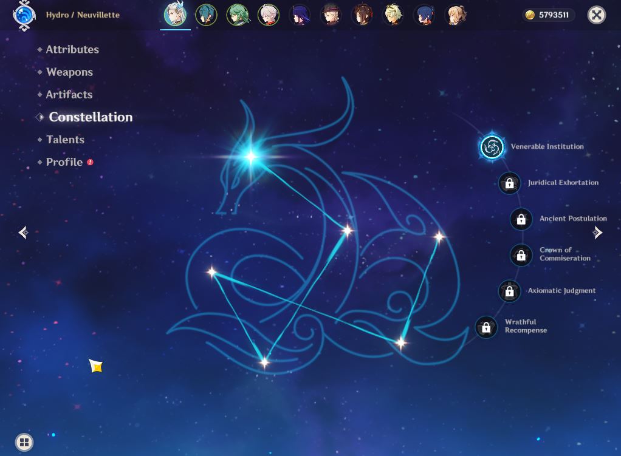621x456 pixels.
Task: Open the Venerable Institution constellation icon
Action: tap(492, 146)
